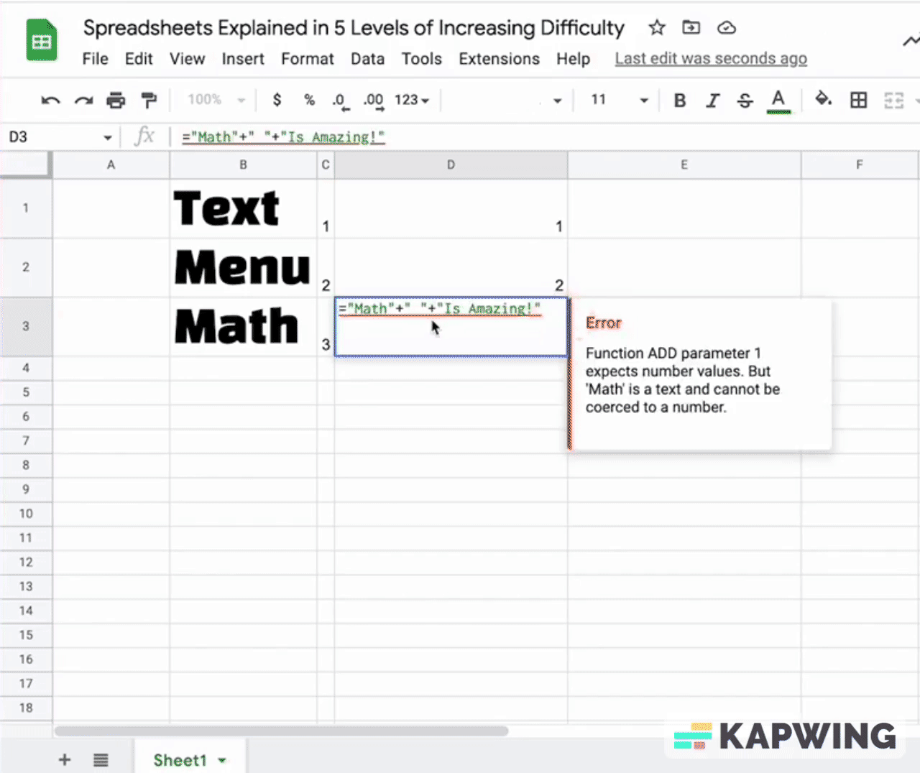Image resolution: width=920 pixels, height=773 pixels.
Task: Activate the paint format tool
Action: 149,101
